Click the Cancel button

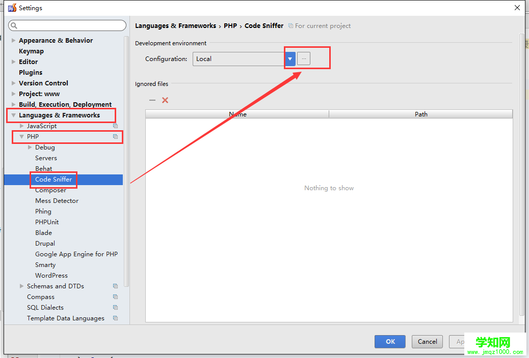[x=428, y=342]
